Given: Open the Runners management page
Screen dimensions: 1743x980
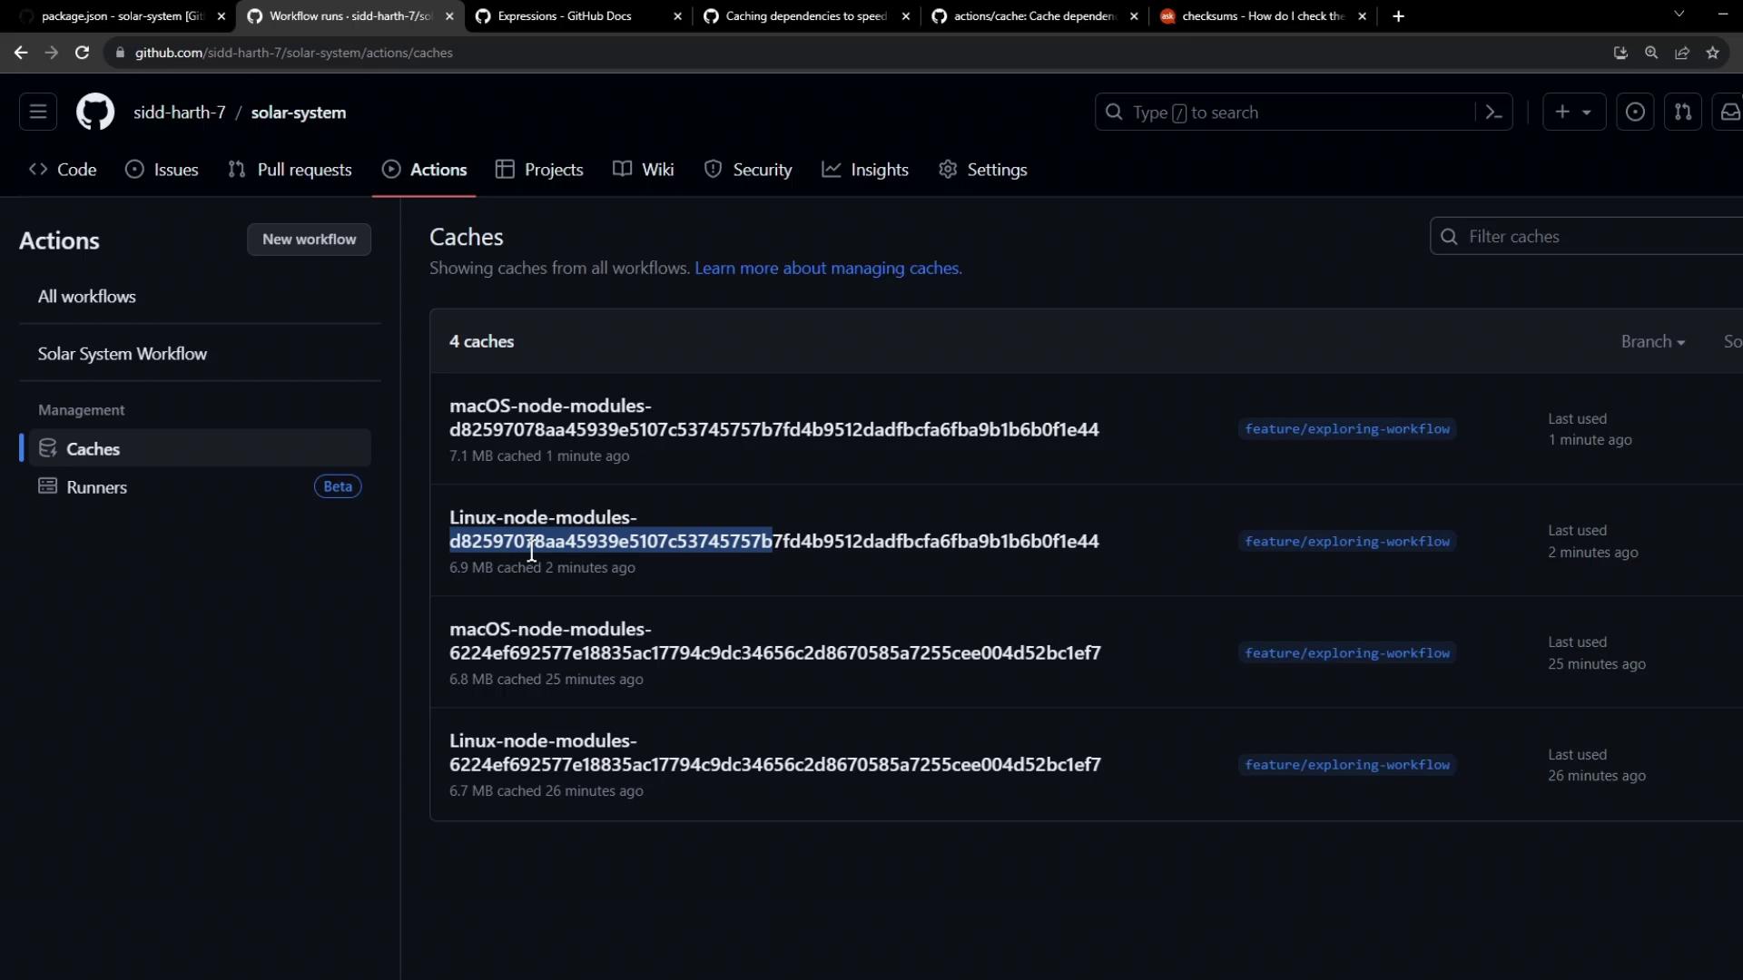Looking at the screenshot, I should 96,487.
